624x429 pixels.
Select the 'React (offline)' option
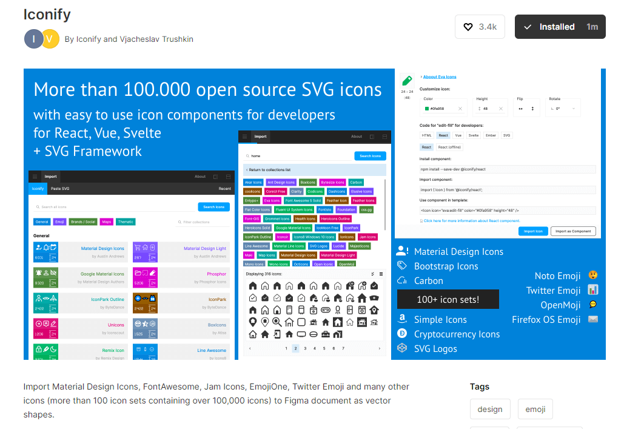(x=449, y=147)
